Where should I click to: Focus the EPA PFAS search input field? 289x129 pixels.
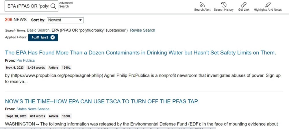28,6
